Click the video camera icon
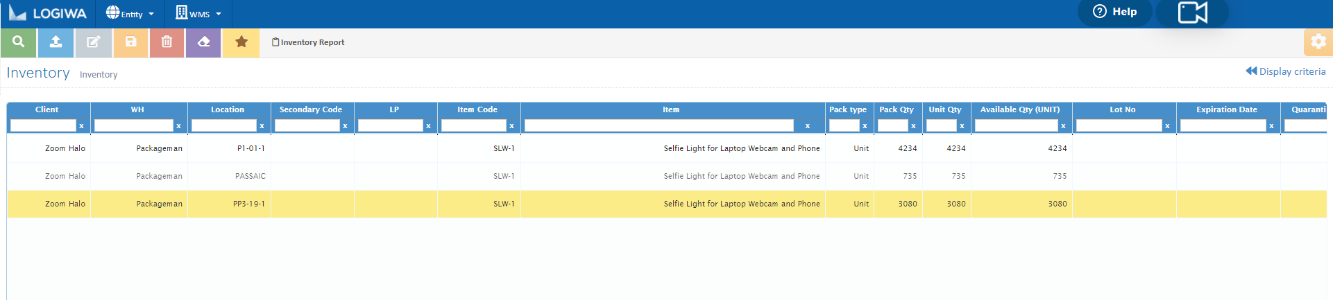The image size is (1333, 300). [x=1192, y=12]
